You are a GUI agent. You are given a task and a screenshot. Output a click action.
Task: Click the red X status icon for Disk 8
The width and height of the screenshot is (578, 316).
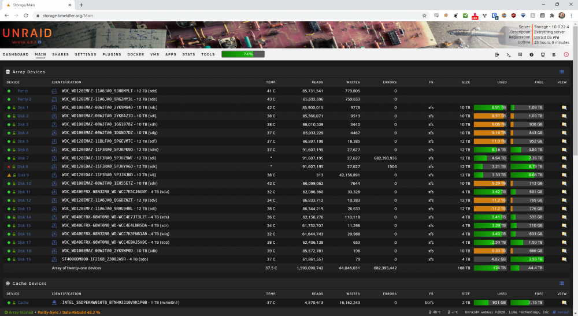[9, 167]
